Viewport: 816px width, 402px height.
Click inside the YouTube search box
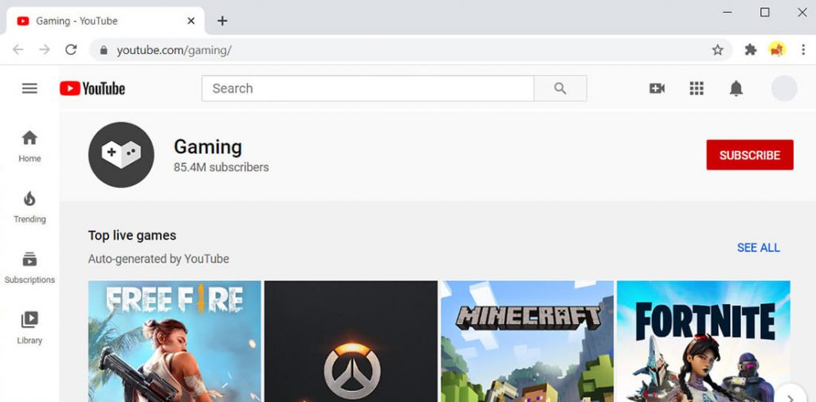pyautogui.click(x=368, y=88)
